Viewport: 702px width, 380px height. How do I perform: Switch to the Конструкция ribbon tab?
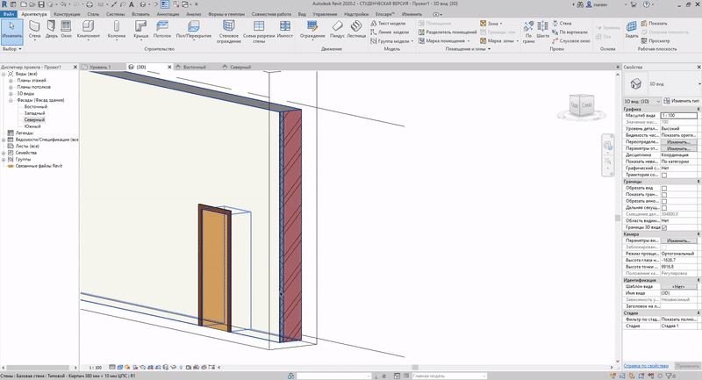click(x=67, y=14)
